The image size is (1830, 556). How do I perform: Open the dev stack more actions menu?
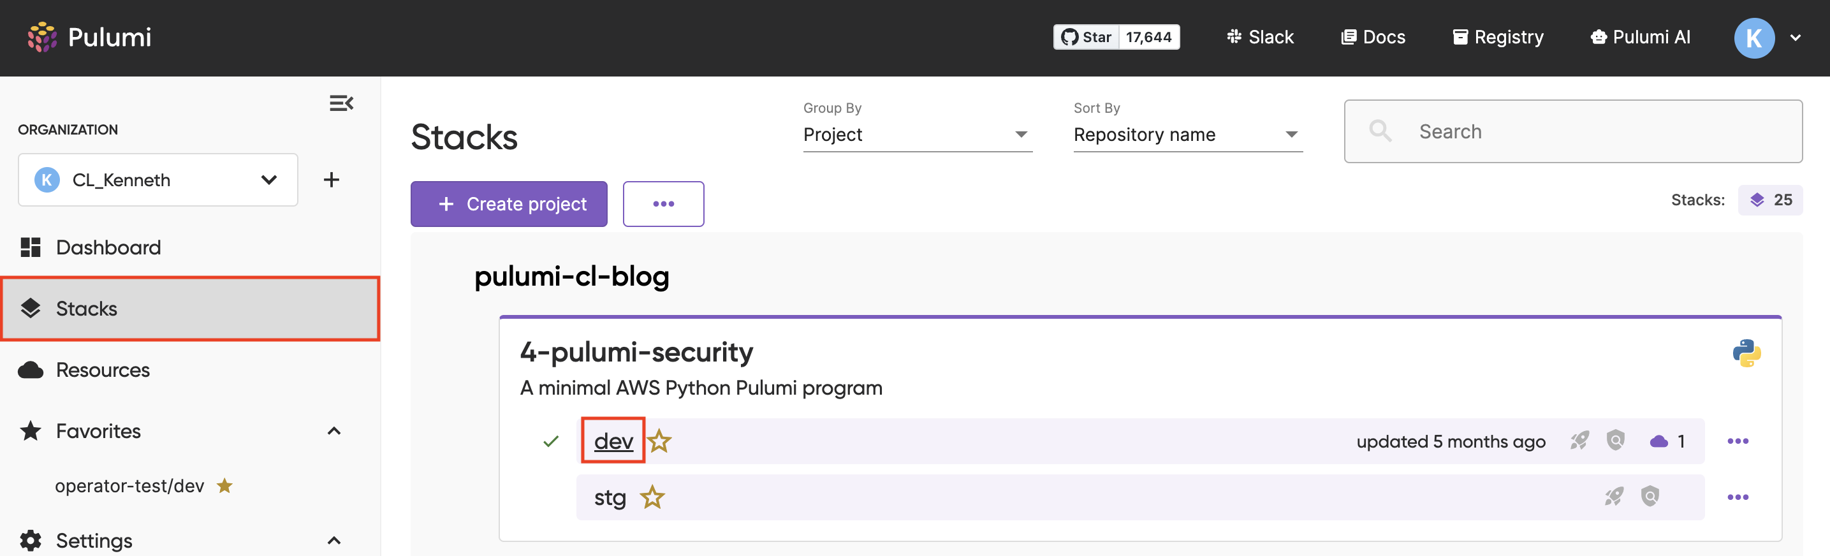(1738, 441)
